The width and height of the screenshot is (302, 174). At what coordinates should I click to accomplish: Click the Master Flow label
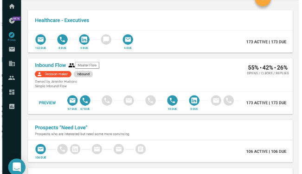[x=87, y=65]
